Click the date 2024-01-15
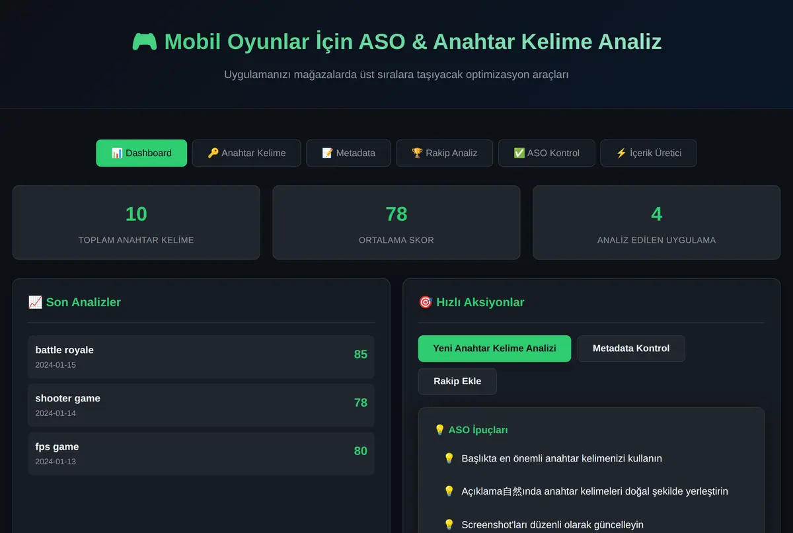Image resolution: width=793 pixels, height=533 pixels. [x=56, y=365]
